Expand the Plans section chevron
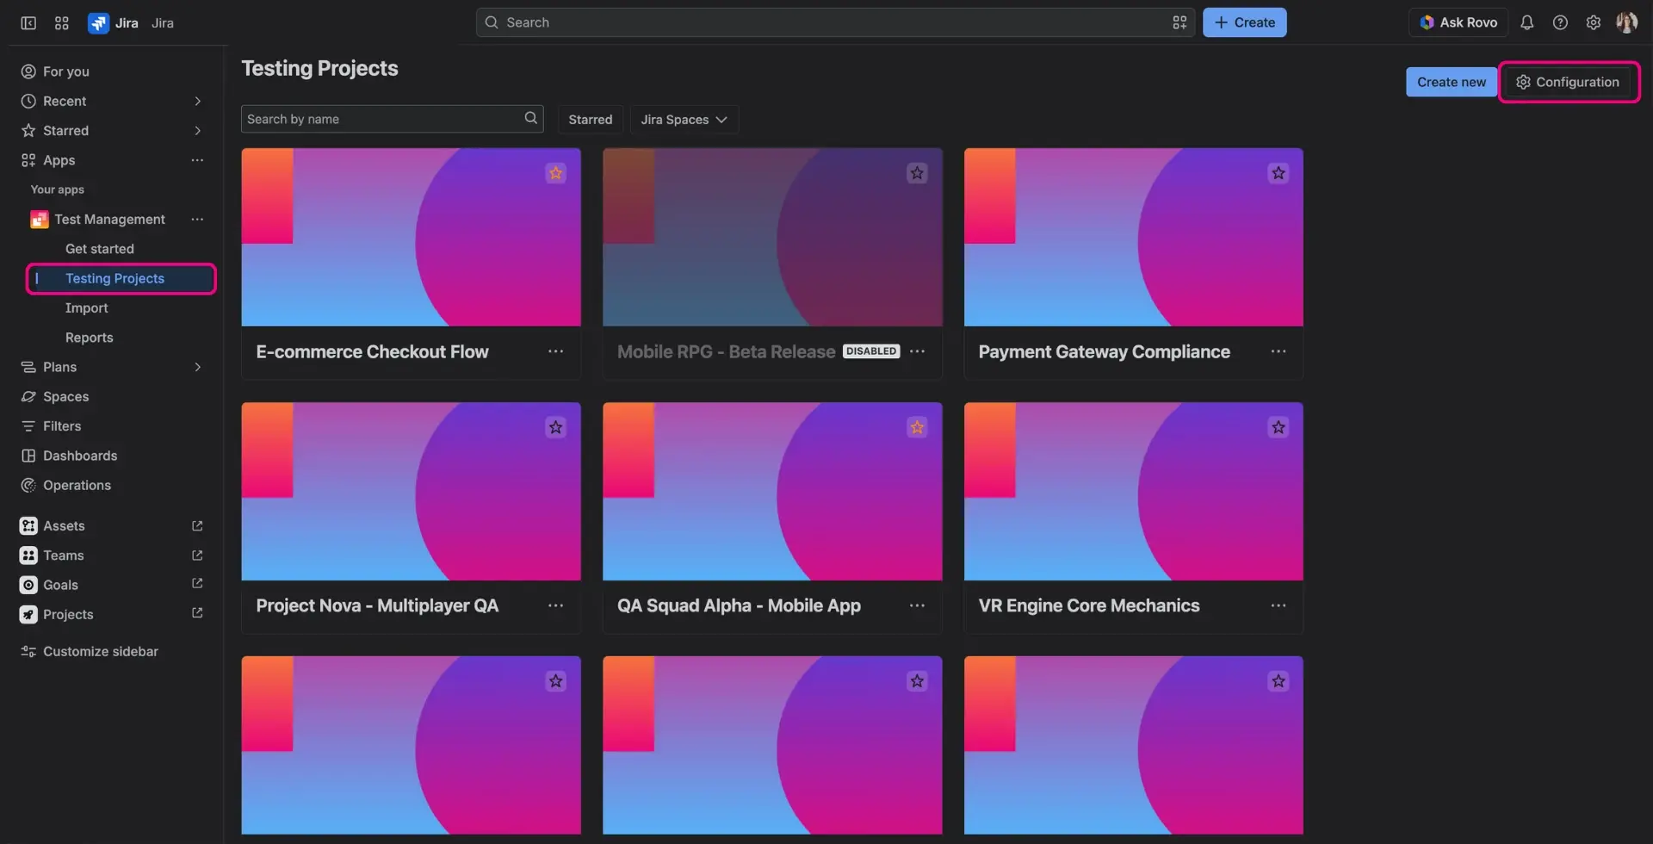1653x844 pixels. tap(198, 367)
